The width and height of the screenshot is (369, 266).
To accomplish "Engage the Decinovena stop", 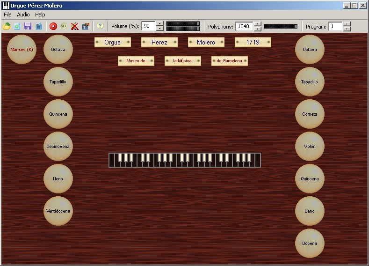I will click(58, 146).
